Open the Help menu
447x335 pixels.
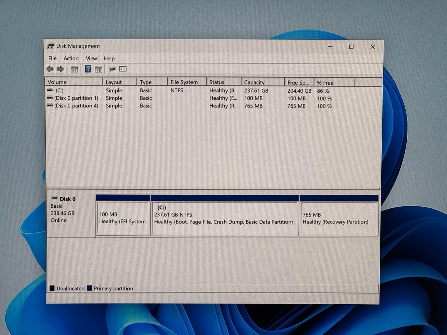click(x=109, y=59)
